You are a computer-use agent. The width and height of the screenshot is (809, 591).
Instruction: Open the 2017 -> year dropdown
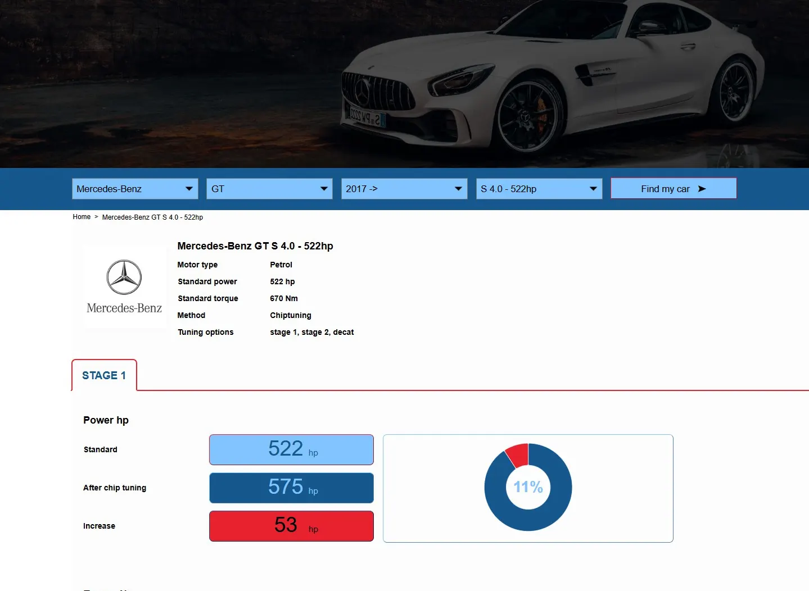(x=404, y=189)
